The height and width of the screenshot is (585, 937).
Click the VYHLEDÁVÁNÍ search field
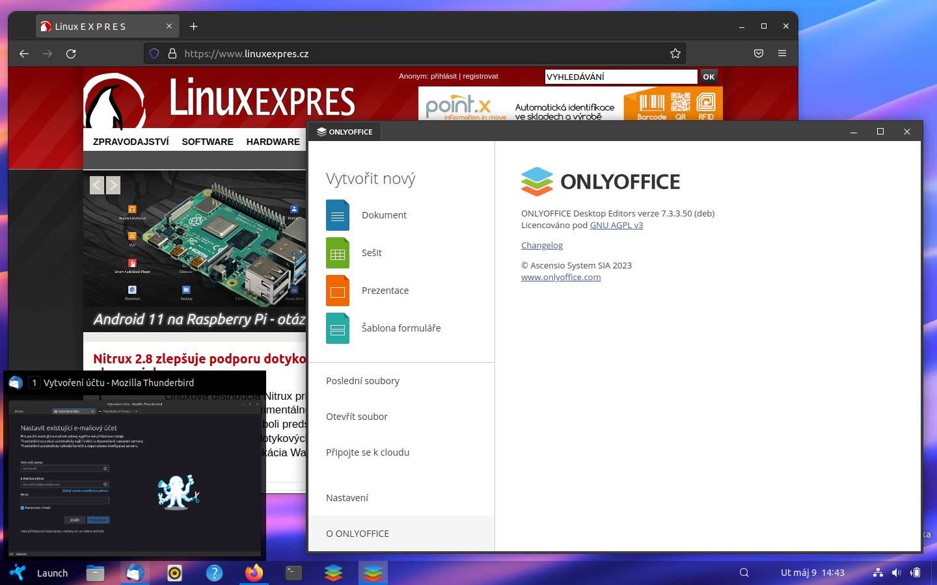pyautogui.click(x=621, y=77)
